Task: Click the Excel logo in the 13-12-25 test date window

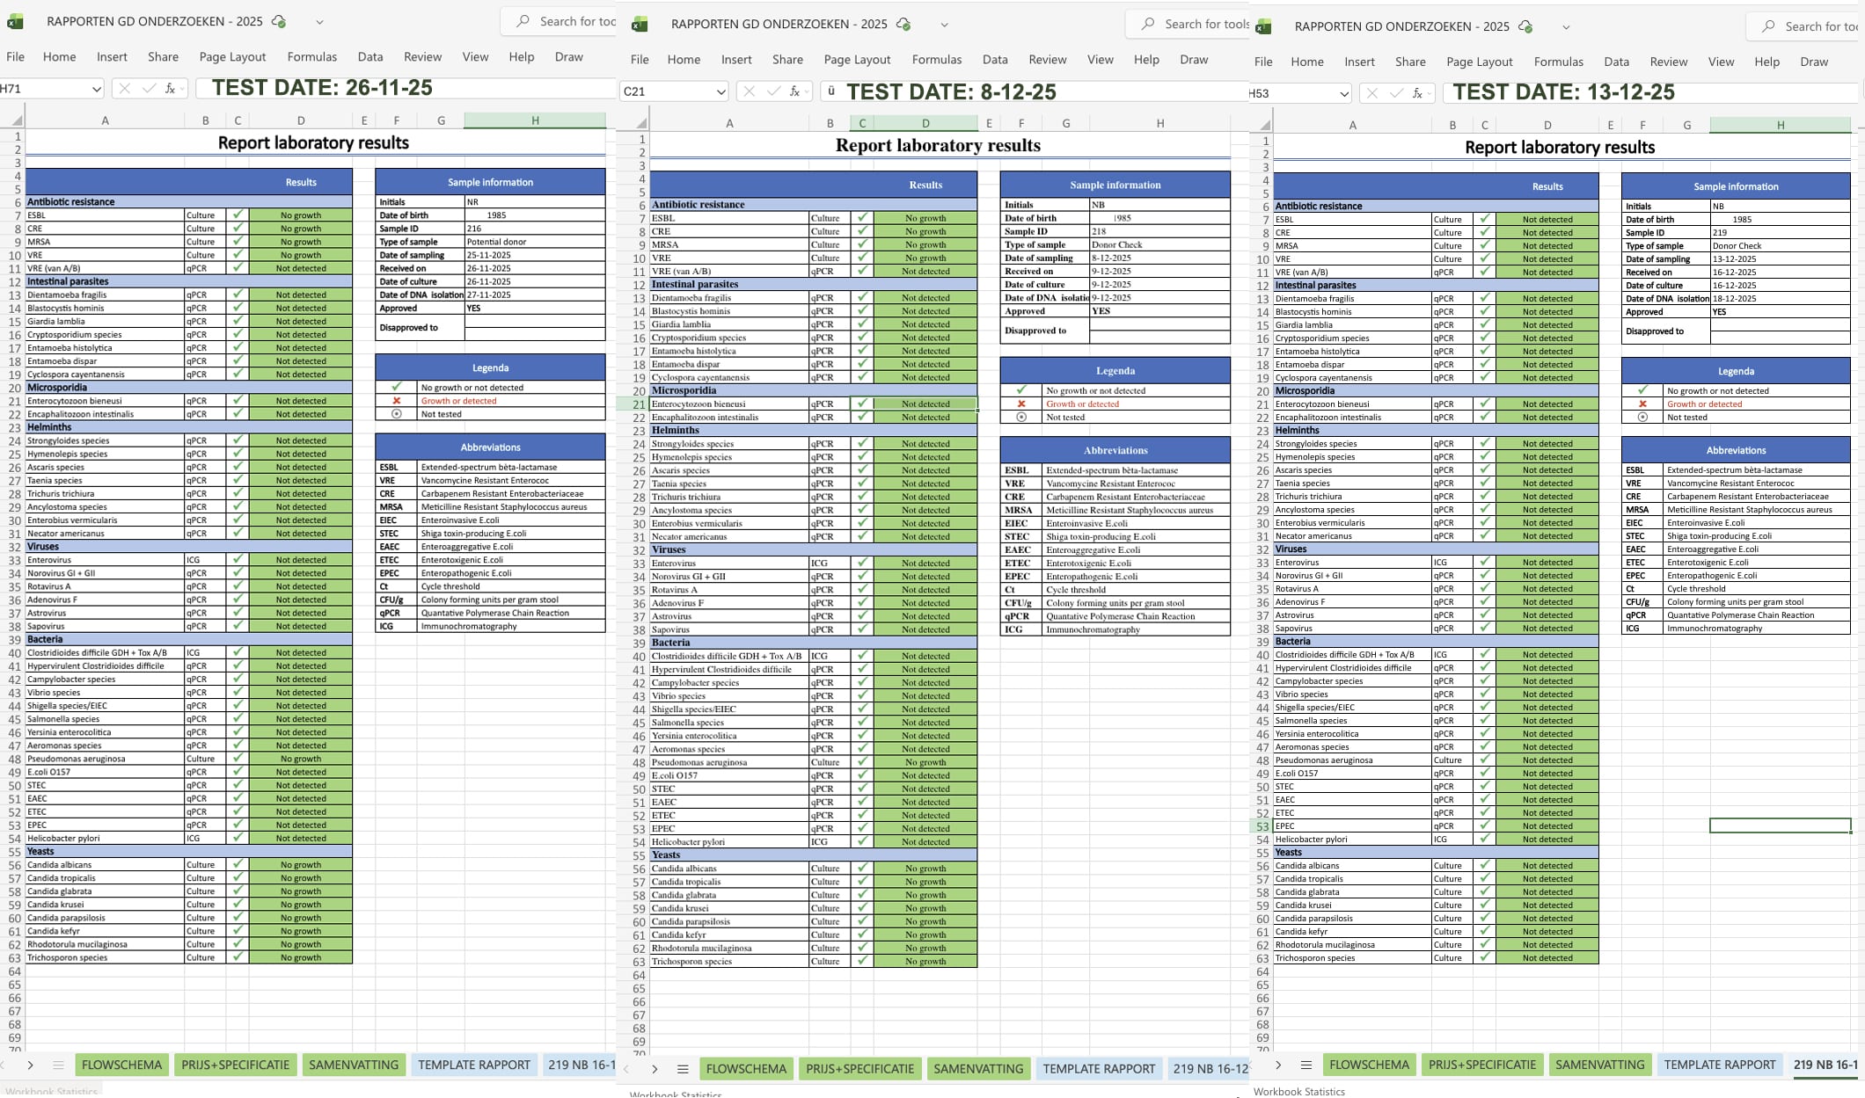Action: (x=1264, y=27)
